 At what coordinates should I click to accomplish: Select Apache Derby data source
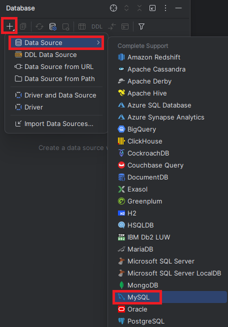170,81
